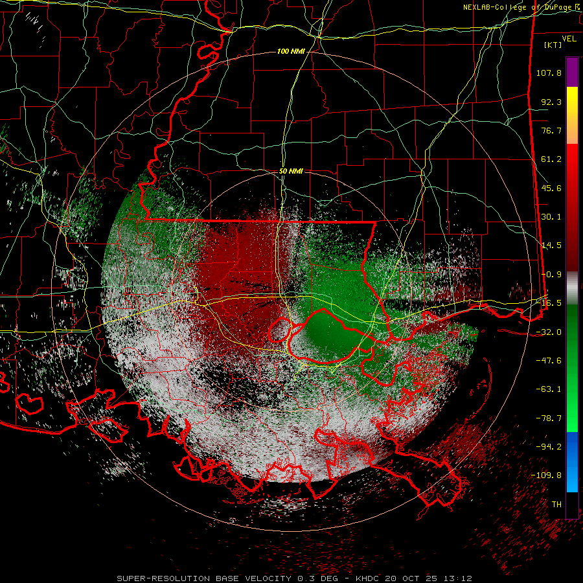Click the 30.1 scale value
The width and height of the screenshot is (583, 583).
point(551,217)
